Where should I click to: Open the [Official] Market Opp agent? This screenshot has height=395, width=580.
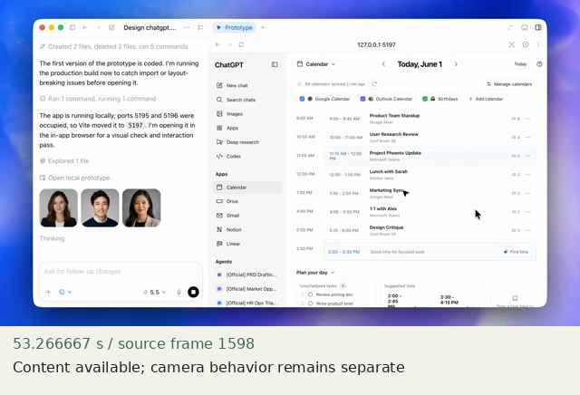coord(246,289)
